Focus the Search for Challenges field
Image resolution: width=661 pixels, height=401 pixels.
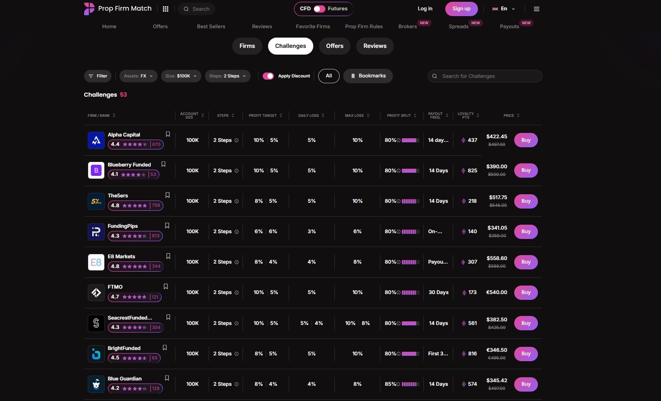click(485, 76)
